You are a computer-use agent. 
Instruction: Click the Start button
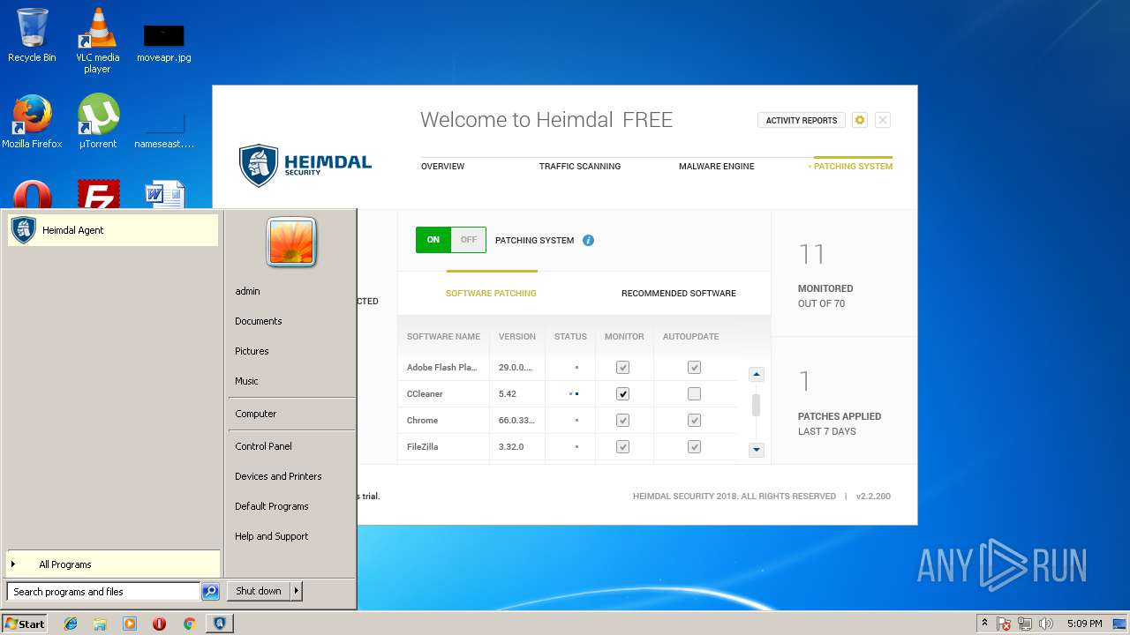tap(25, 624)
